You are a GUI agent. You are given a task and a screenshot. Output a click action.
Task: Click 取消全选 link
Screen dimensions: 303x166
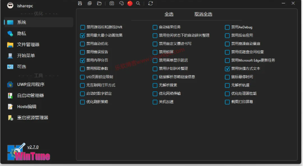pyautogui.click(x=203, y=14)
